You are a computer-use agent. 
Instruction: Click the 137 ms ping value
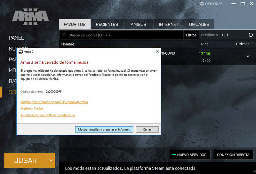click(205, 53)
